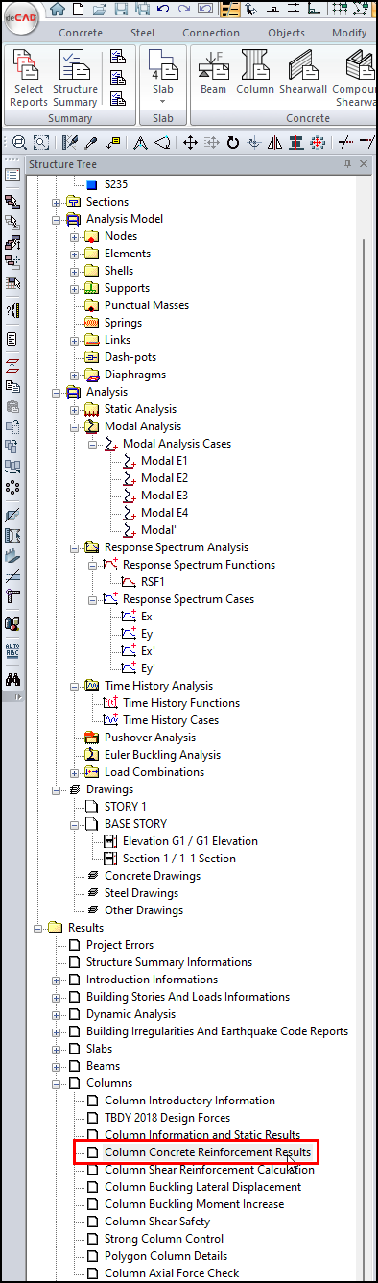Switch to the Steel ribbon tab

[142, 33]
